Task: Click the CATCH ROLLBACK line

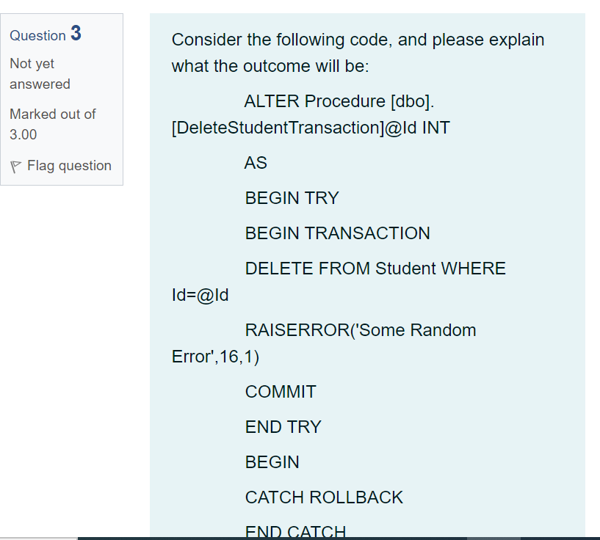Action: pyautogui.click(x=323, y=497)
